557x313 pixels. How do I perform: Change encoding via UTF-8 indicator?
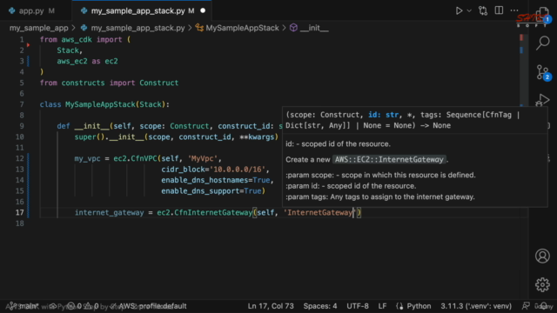tap(358, 306)
